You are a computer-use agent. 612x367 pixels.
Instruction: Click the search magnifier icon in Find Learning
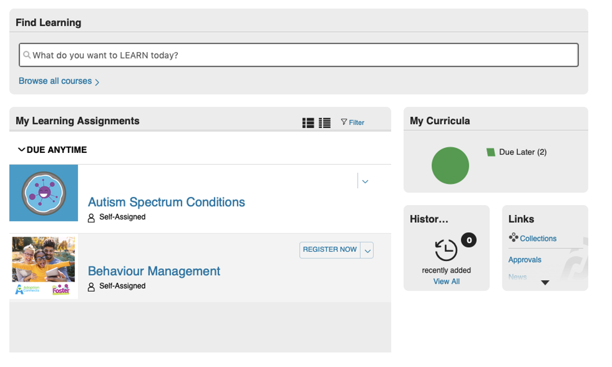click(27, 55)
